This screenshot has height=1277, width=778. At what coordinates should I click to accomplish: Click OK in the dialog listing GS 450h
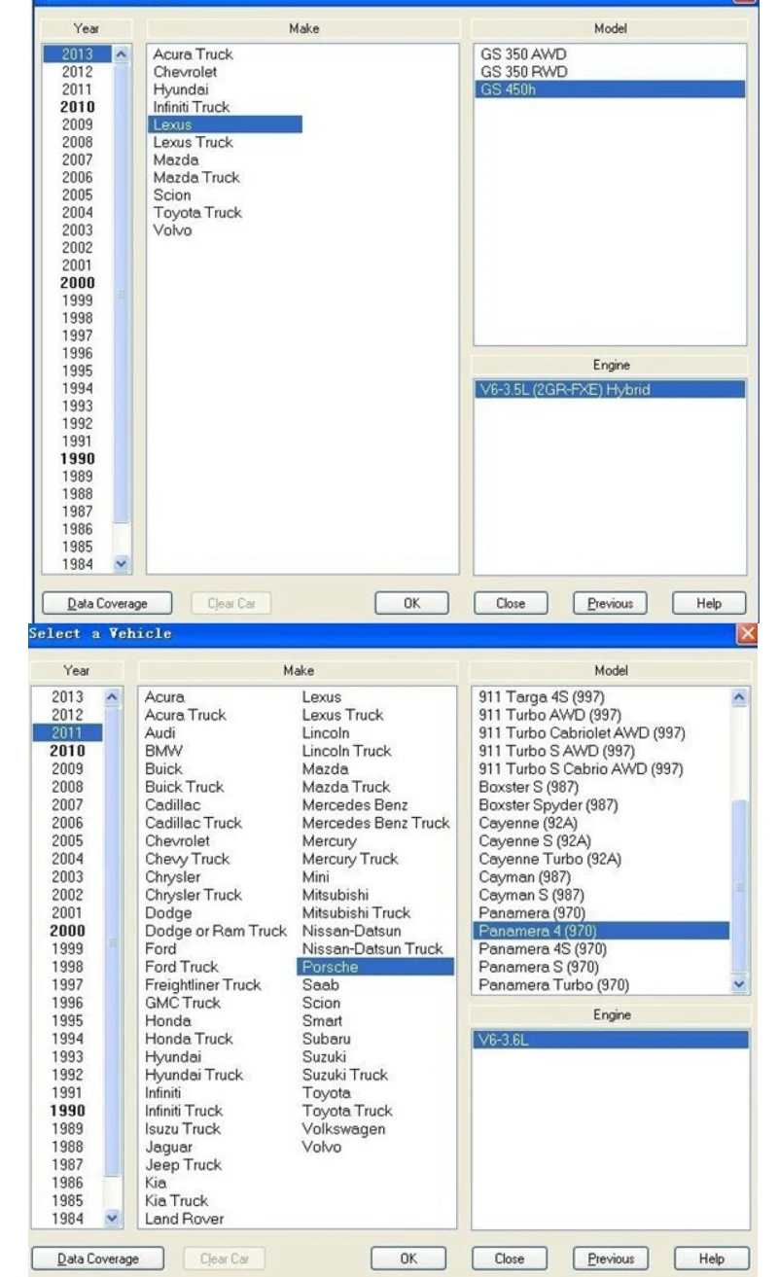coord(411,603)
